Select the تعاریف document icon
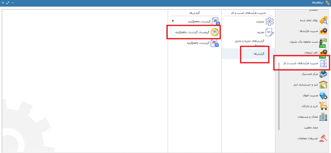 point(269,32)
